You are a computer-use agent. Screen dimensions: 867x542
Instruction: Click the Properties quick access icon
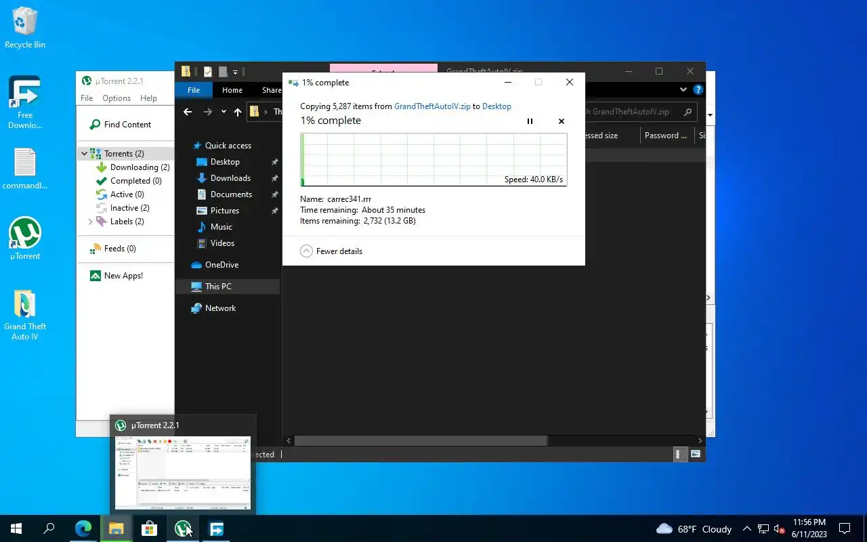(208, 72)
